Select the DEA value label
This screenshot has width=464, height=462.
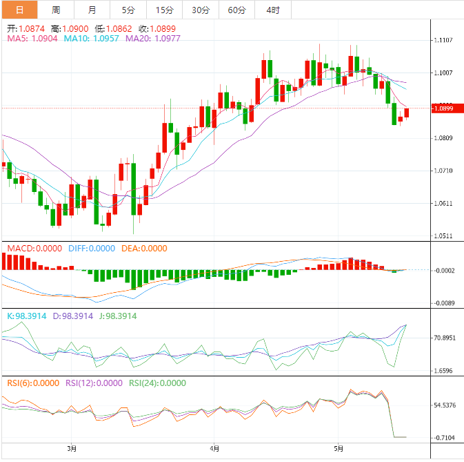(x=144, y=249)
